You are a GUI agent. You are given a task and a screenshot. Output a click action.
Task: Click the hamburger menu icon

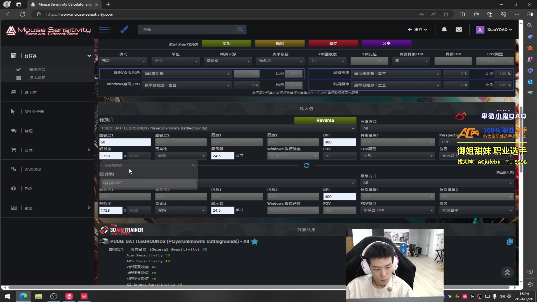[105, 30]
